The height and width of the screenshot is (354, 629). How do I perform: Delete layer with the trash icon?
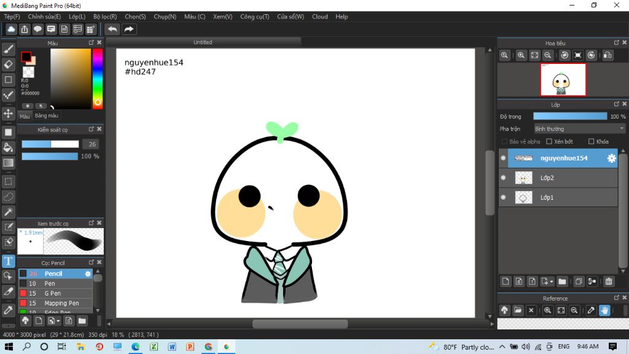pyautogui.click(x=609, y=281)
